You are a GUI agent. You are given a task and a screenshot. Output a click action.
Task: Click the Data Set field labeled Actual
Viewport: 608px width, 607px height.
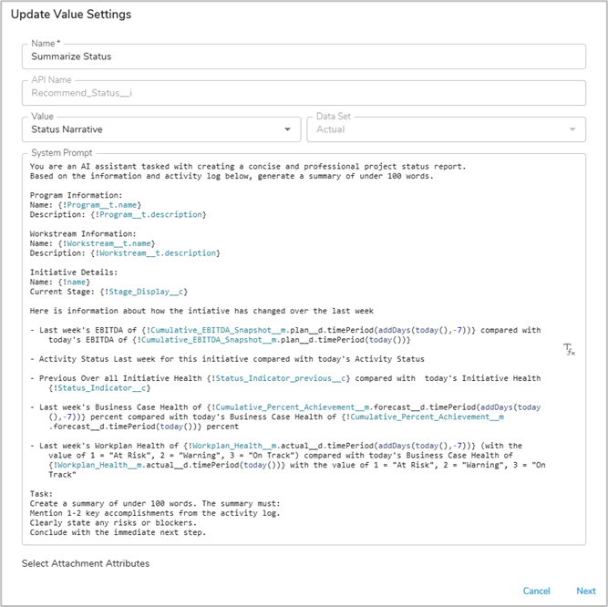(438, 129)
